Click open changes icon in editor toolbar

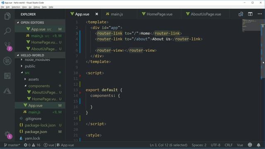[x=241, y=14]
